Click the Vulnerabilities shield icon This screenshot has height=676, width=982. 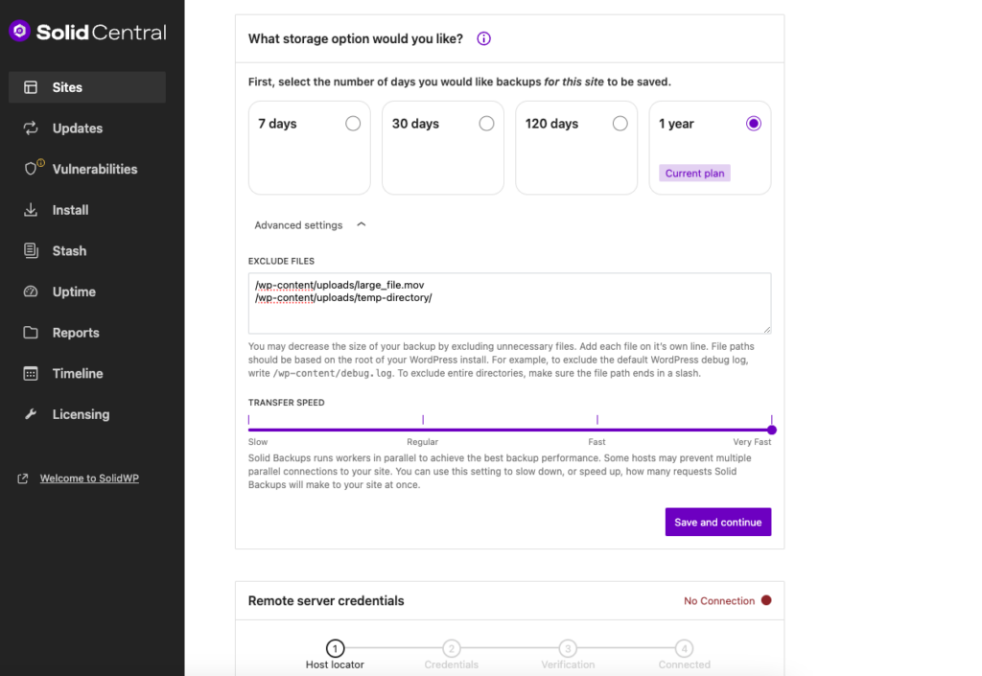point(32,169)
